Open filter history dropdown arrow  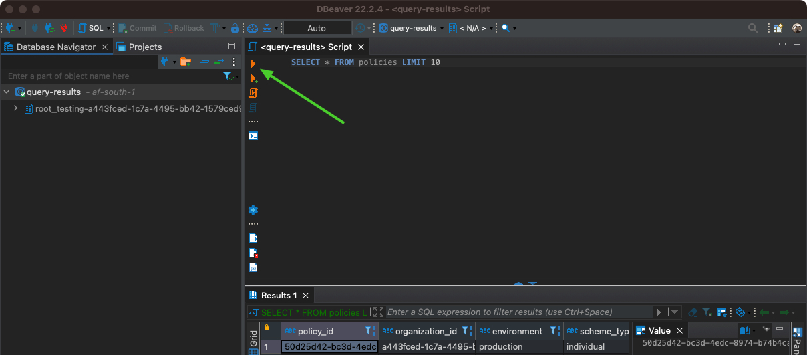click(674, 312)
